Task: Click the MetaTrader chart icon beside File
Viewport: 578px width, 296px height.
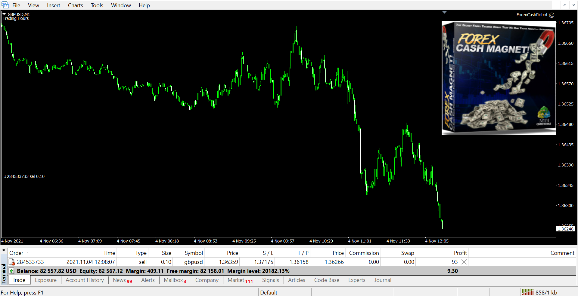Action: pyautogui.click(x=5, y=5)
